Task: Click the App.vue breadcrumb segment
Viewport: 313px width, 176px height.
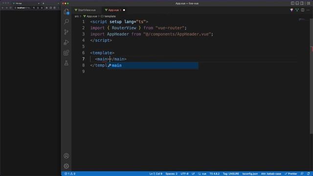Action: [x=90, y=16]
